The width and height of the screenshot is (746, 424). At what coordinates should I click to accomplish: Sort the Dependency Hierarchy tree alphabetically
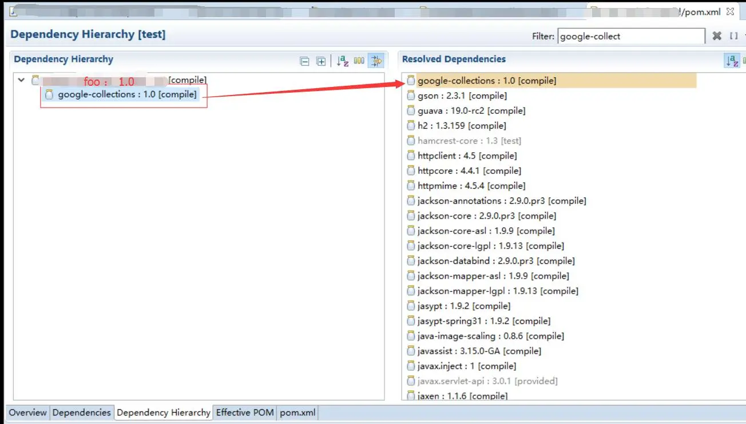343,61
